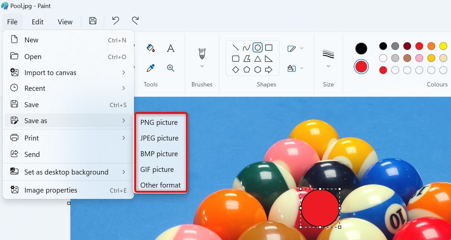This screenshot has height=240, width=451.
Task: Click the Save as submenu arrow
Action: (x=124, y=121)
